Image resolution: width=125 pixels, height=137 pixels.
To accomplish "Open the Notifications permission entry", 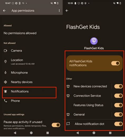I will [29, 93].
